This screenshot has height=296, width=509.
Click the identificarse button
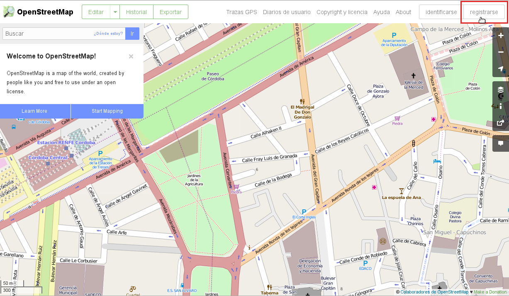tap(441, 12)
